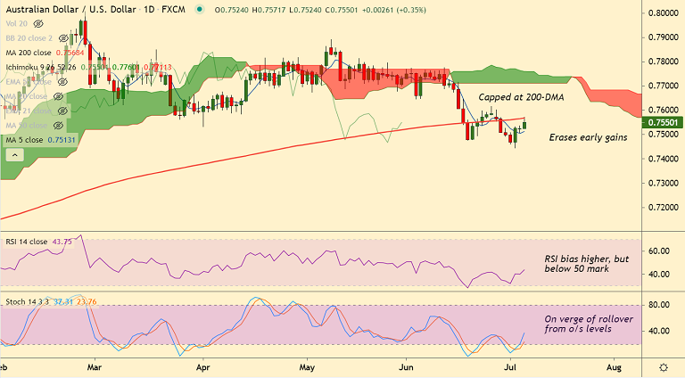Click the Stoch 80.00 axis label
This screenshot has height=378, width=685.
tap(659, 305)
